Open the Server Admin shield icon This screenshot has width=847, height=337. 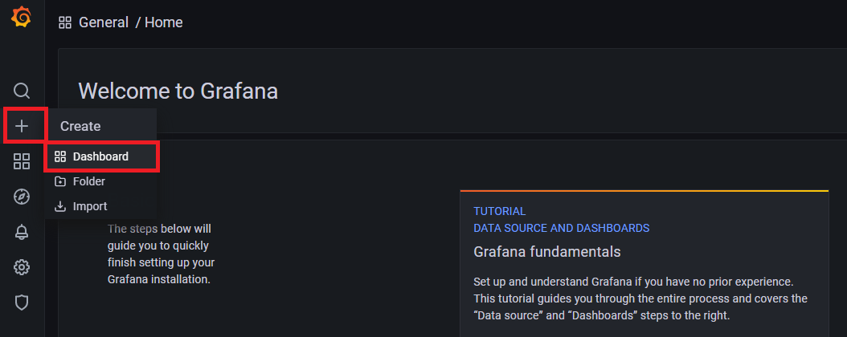[x=23, y=302]
